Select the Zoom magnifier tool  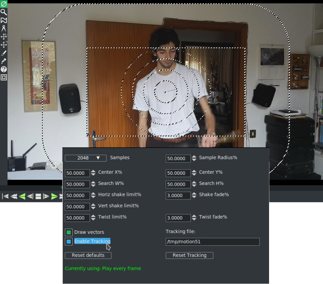tap(4, 12)
